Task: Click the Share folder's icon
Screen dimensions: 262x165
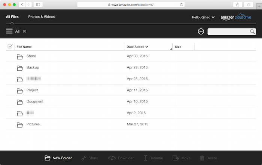Action: coord(20,57)
